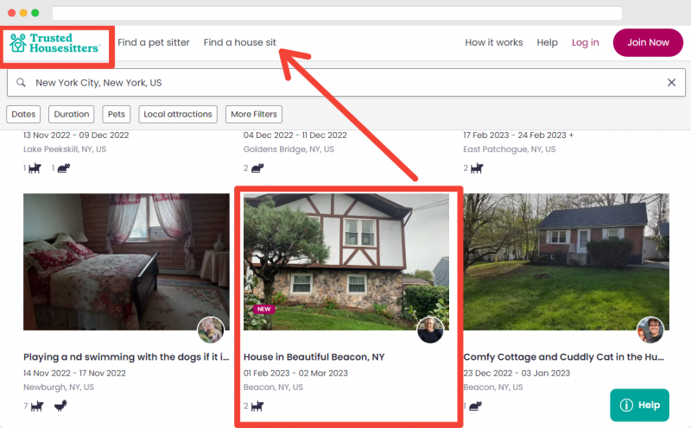Click the Join Now button
691x428 pixels.
(648, 42)
